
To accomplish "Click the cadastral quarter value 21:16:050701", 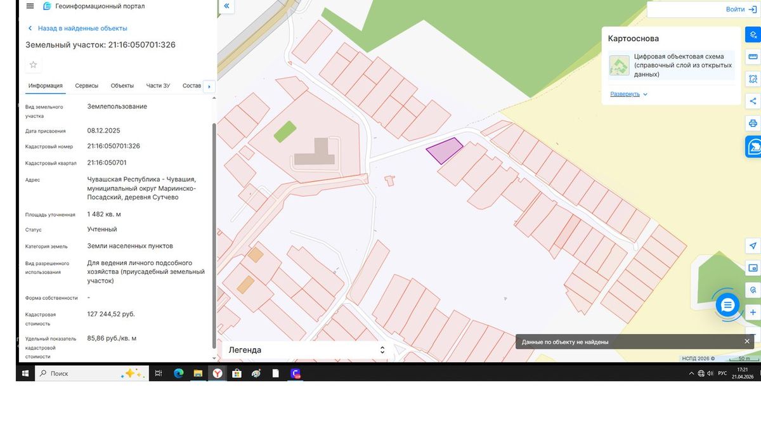I will point(107,162).
